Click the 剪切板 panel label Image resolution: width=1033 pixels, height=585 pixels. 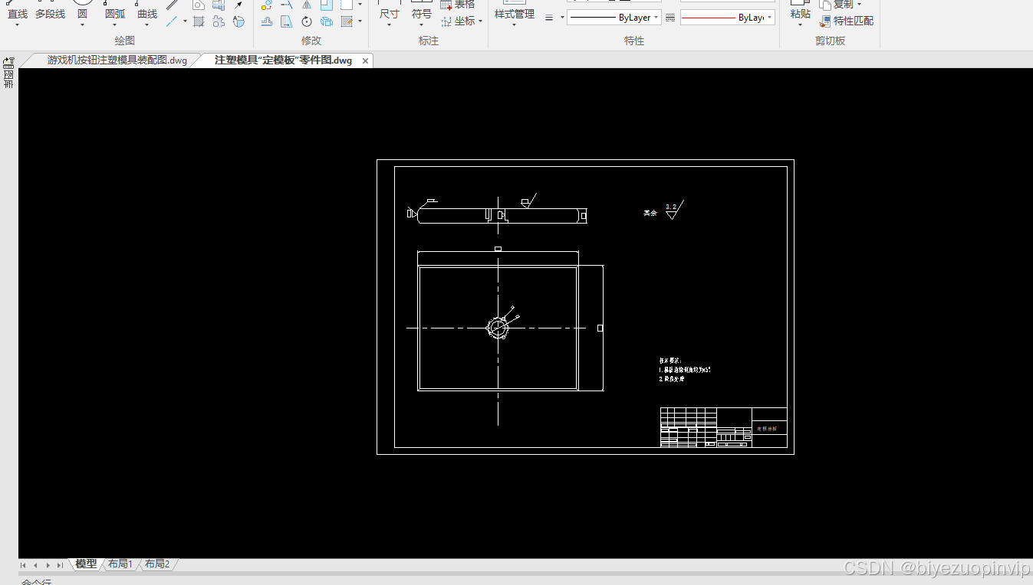coord(830,41)
